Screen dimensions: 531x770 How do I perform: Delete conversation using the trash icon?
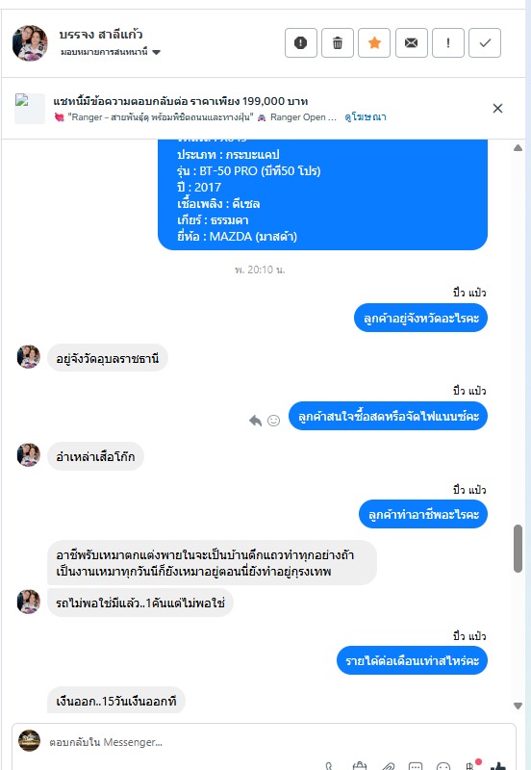pos(338,42)
